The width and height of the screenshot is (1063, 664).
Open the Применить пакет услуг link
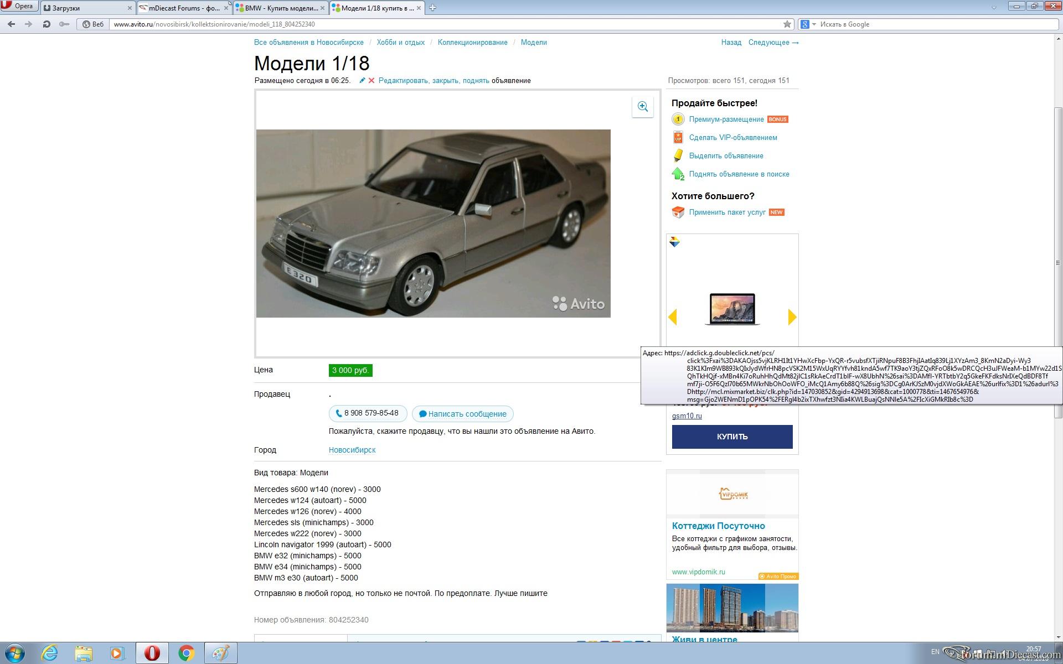pyautogui.click(x=727, y=212)
